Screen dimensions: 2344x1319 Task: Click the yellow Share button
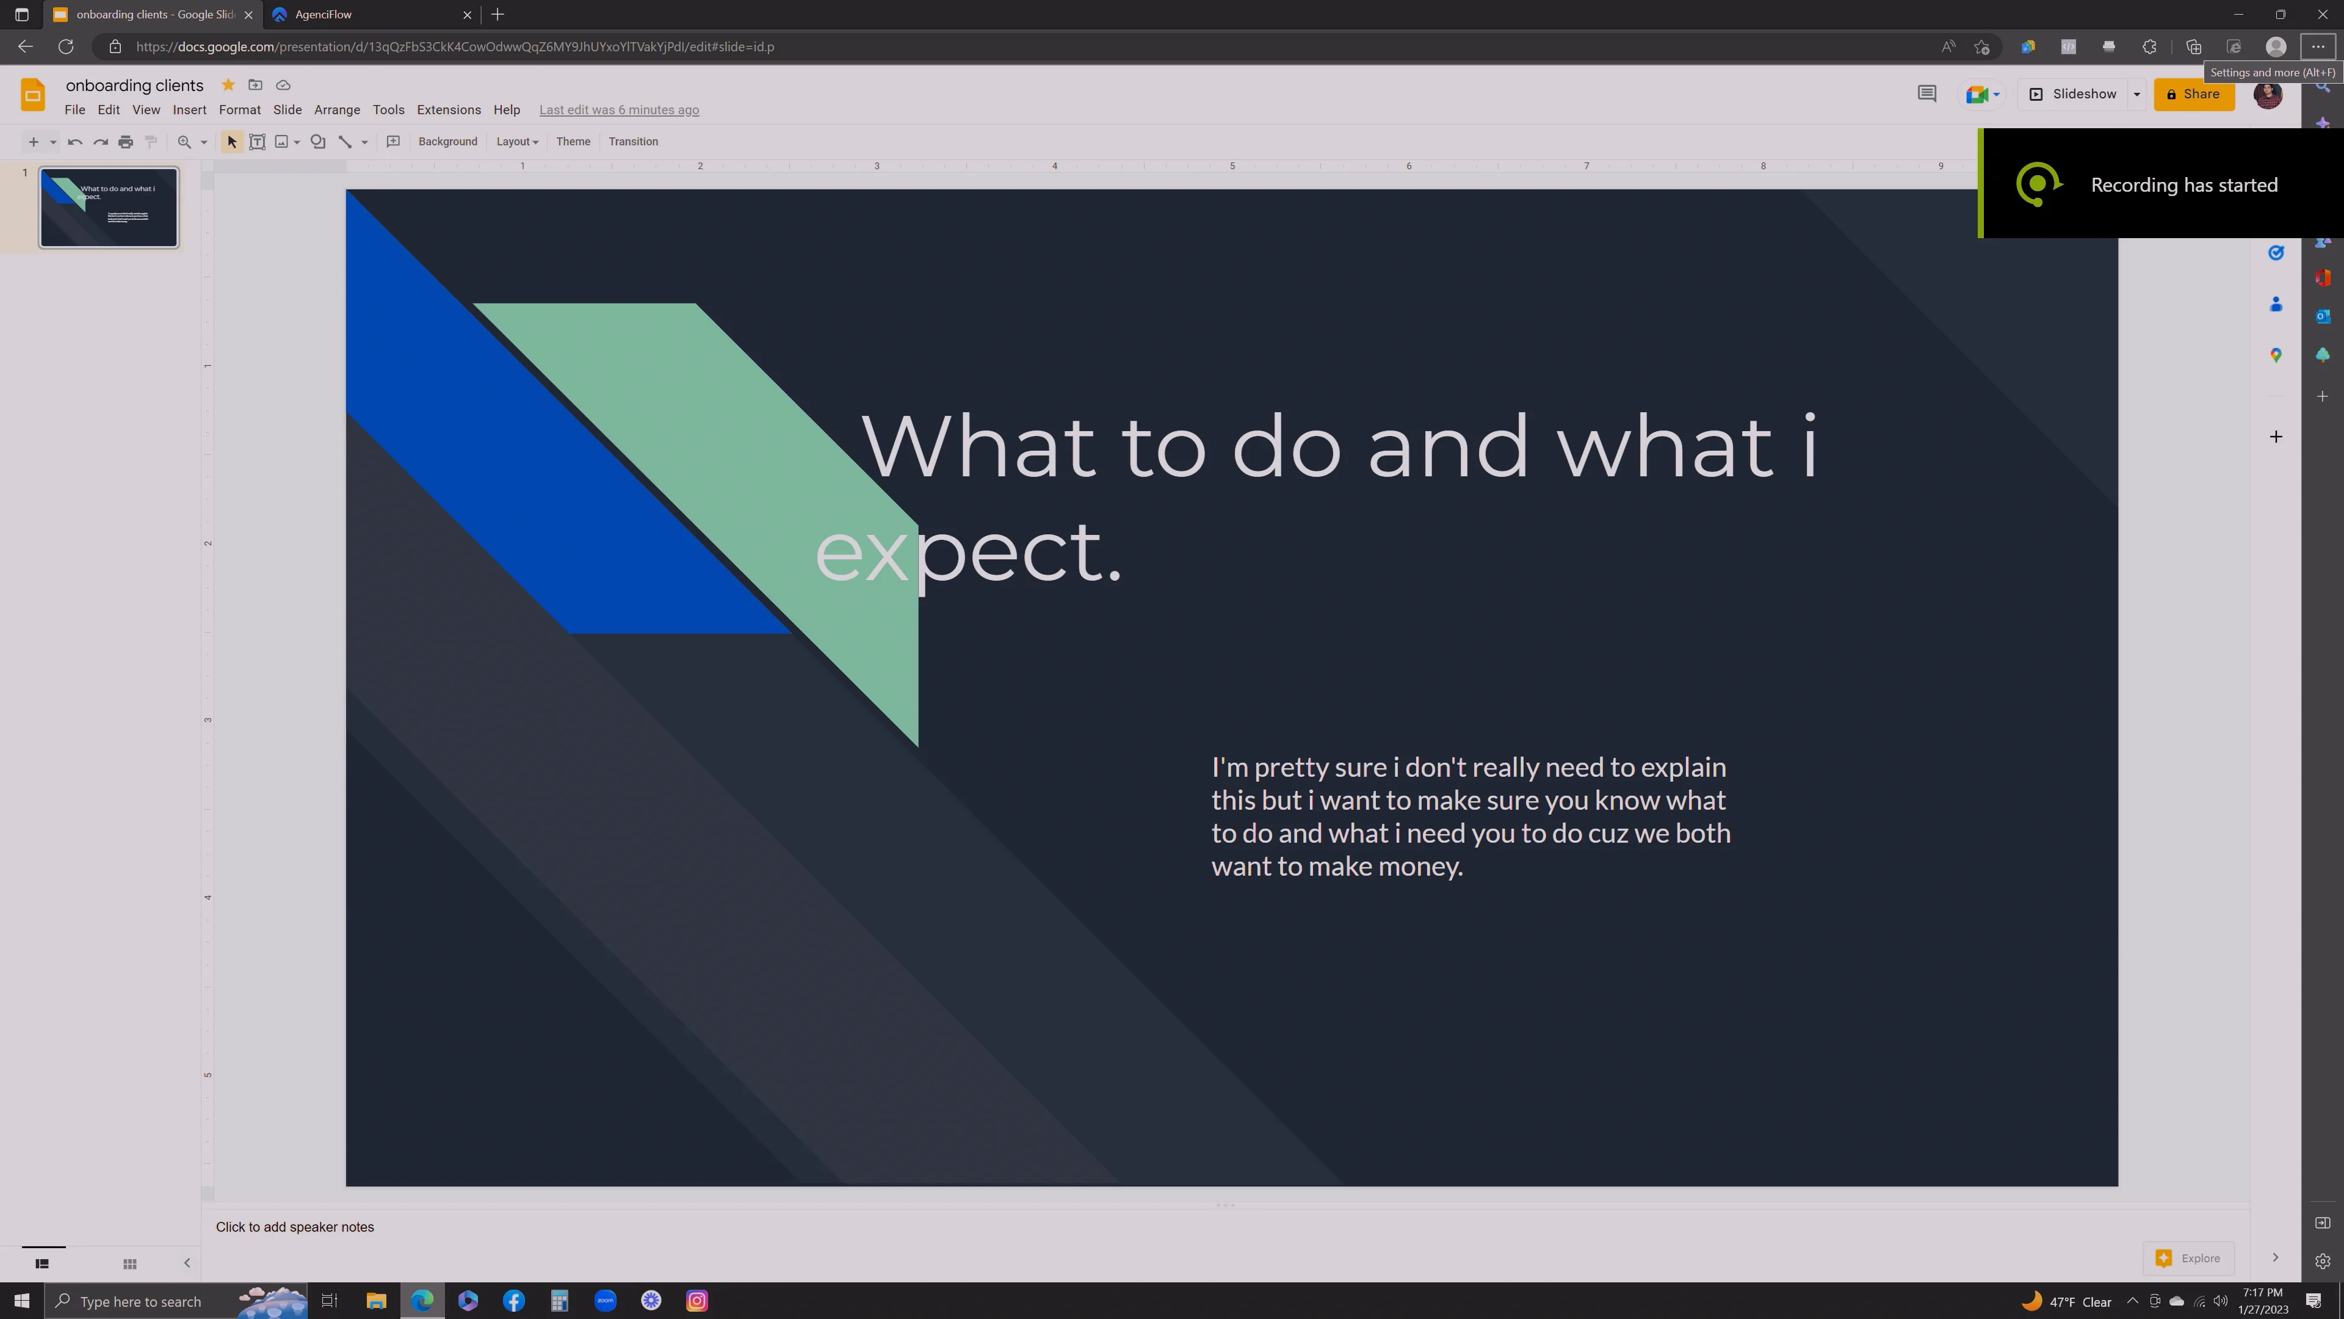click(2194, 94)
